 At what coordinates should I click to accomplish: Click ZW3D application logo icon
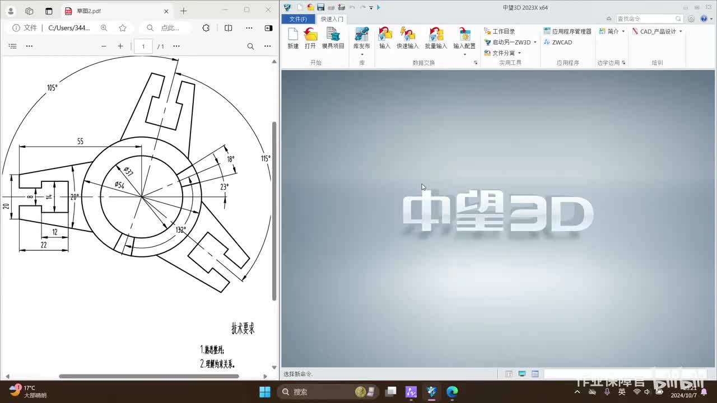pos(287,7)
